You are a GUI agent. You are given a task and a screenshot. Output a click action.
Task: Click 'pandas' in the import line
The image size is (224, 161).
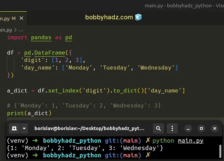[41, 38]
